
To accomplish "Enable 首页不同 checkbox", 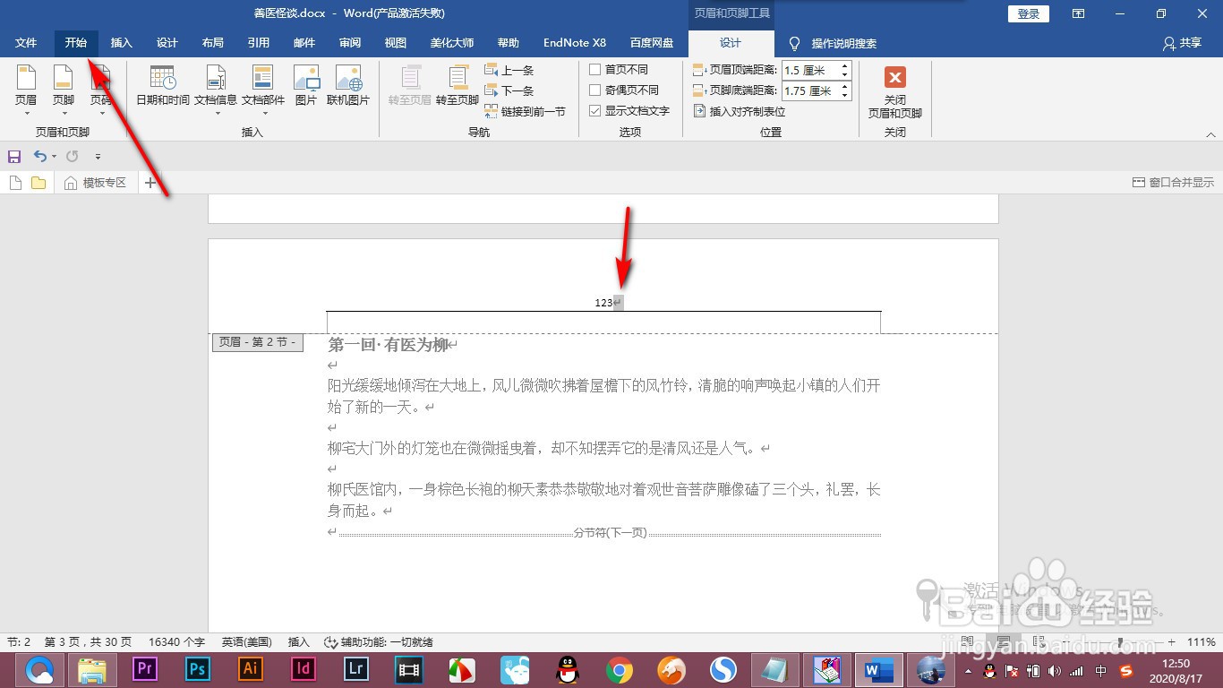I will (595, 70).
